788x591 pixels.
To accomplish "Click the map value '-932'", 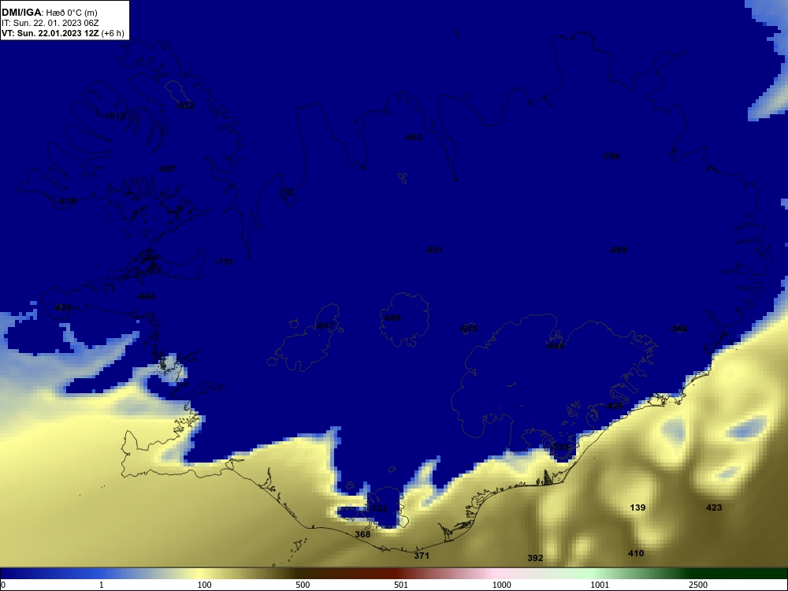I will click(185, 106).
